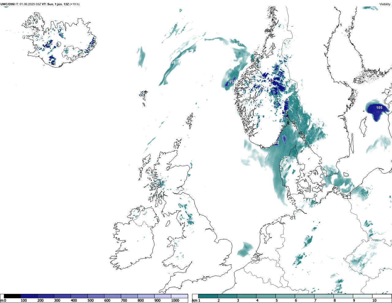Click the "99" value on the cloud band

173,62
